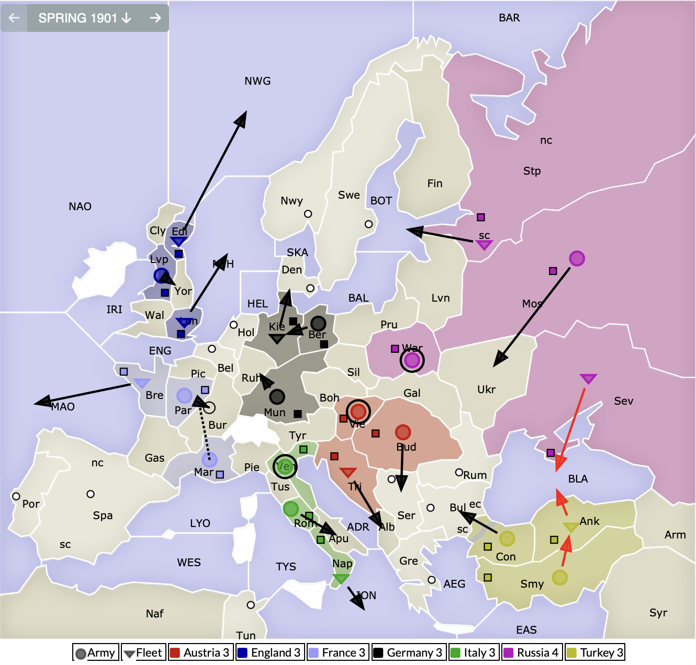Click the Austria 3 legend swatch

pyautogui.click(x=175, y=652)
